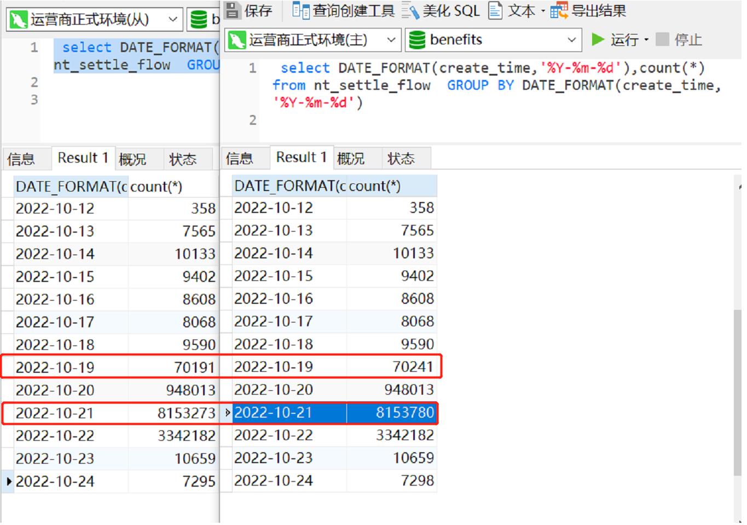
Task: Select cell 70191 in left result grid
Action: [173, 367]
